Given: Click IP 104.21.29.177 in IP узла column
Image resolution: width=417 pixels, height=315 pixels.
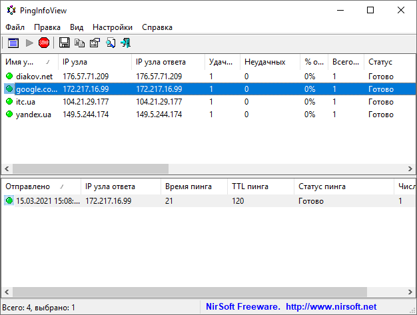Looking at the screenshot, I should (86, 101).
